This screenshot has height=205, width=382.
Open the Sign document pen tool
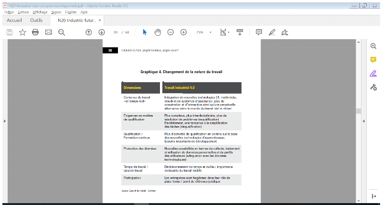(x=285, y=32)
